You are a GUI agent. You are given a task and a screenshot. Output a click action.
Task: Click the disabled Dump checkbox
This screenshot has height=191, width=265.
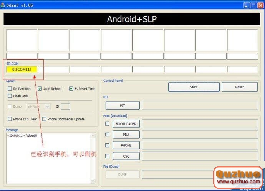click(10, 106)
